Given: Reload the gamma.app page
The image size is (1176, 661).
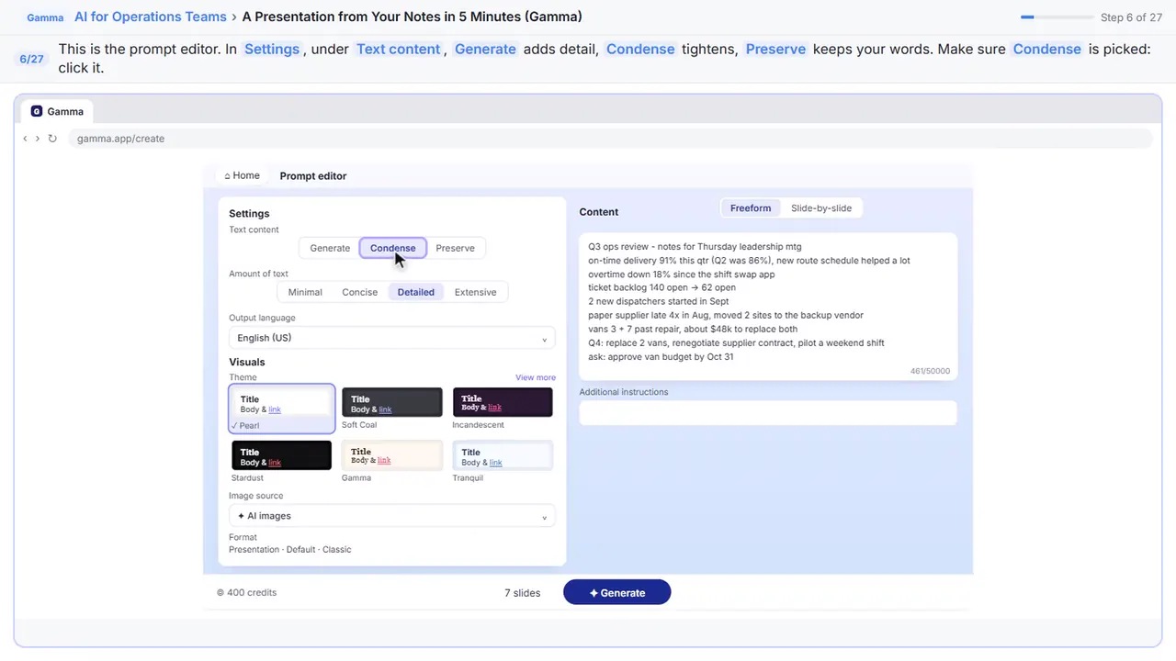Looking at the screenshot, I should coord(52,139).
